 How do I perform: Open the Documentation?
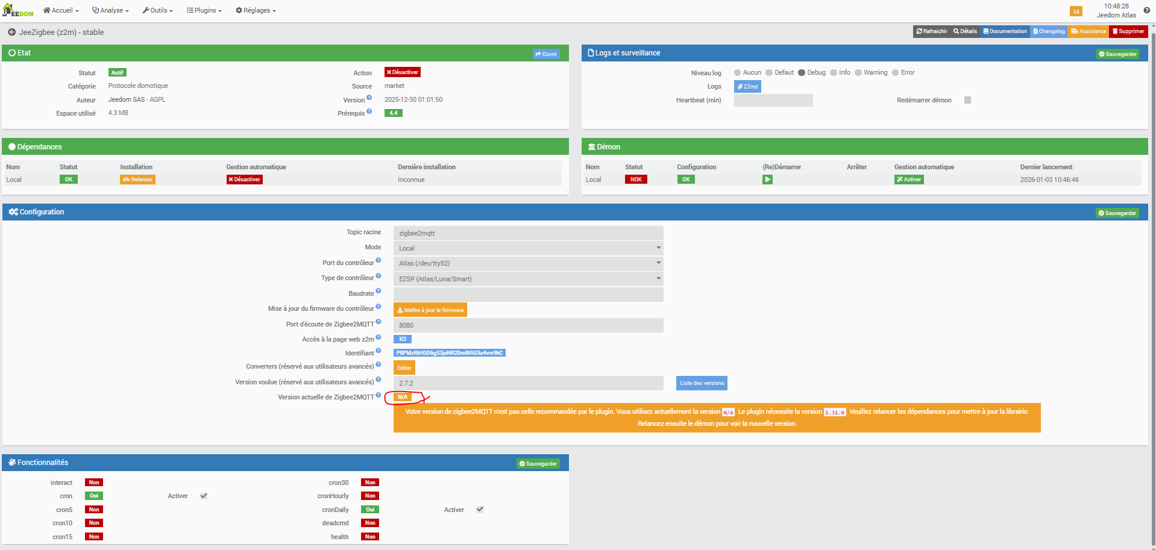(x=1005, y=31)
